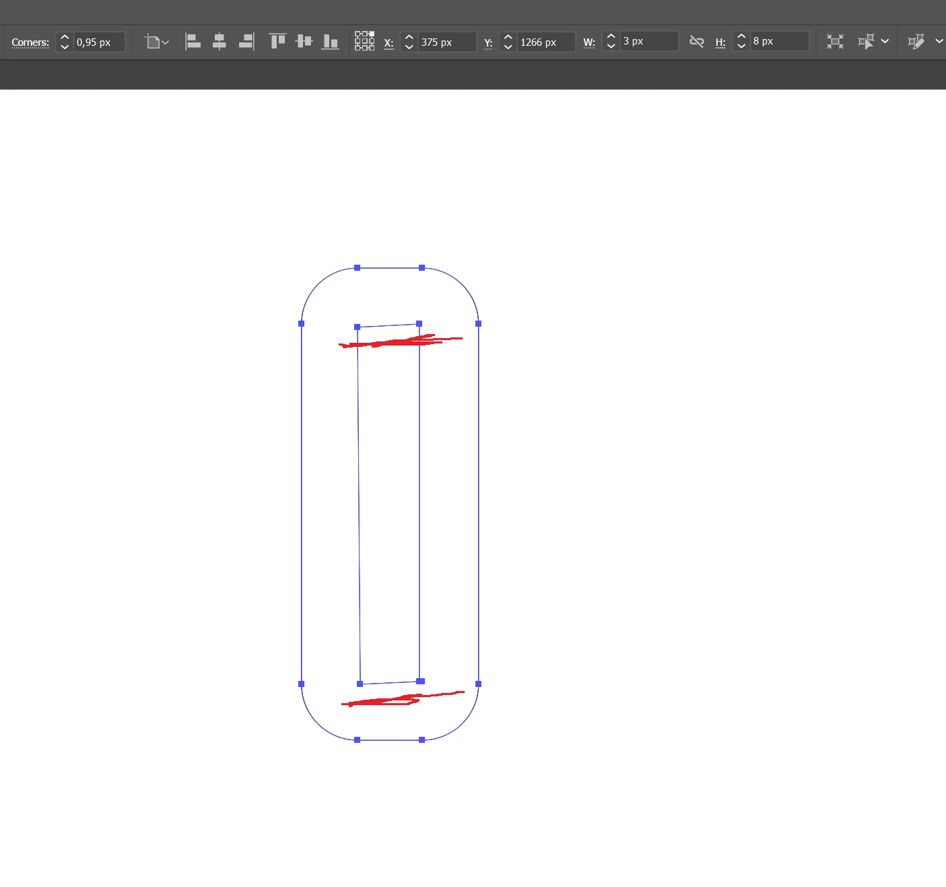Open the W label transform options

click(x=589, y=42)
